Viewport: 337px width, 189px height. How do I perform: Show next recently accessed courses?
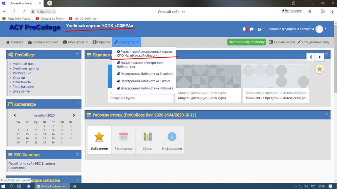coord(320,57)
